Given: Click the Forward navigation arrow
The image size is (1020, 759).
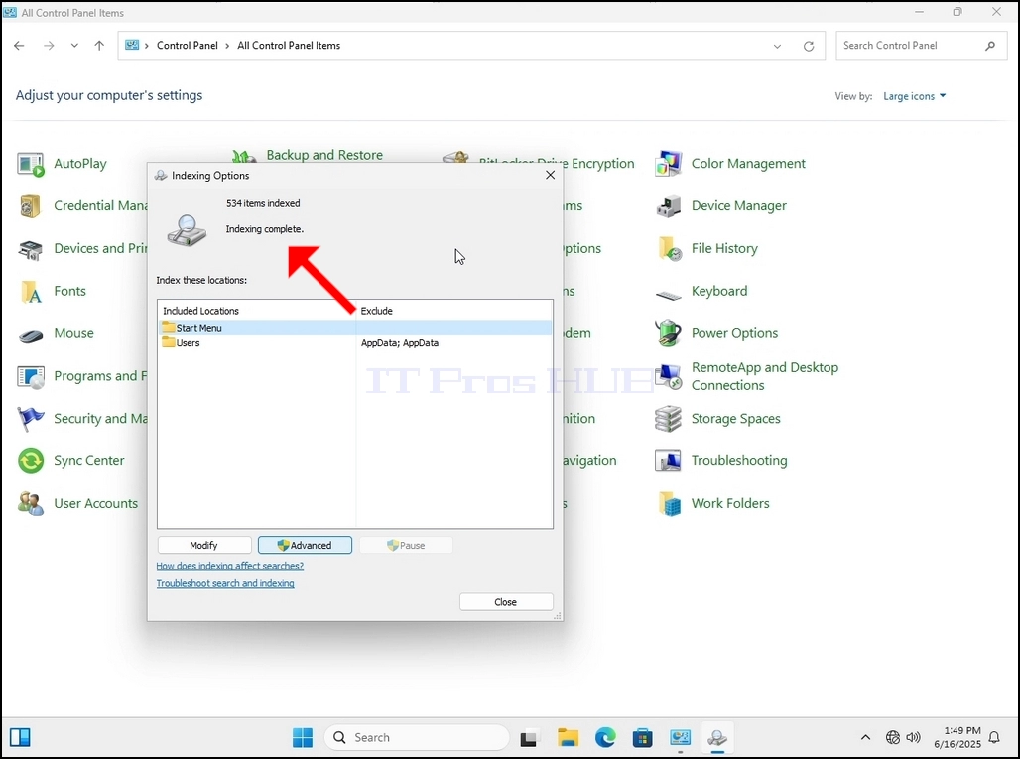Looking at the screenshot, I should point(49,46).
